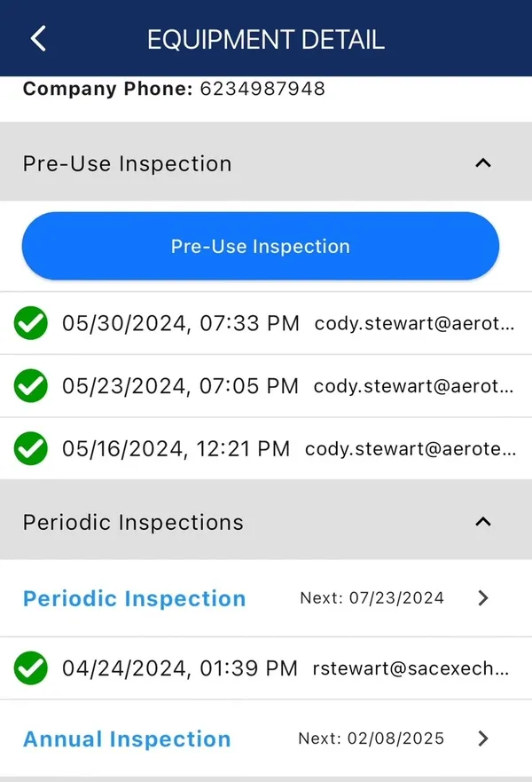Tap the right chevron next to Periodic Inspection
The width and height of the screenshot is (532, 782).
pyautogui.click(x=482, y=598)
